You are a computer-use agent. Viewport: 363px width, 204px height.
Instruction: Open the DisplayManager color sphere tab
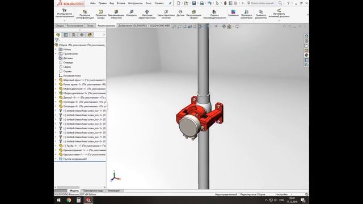click(x=90, y=35)
